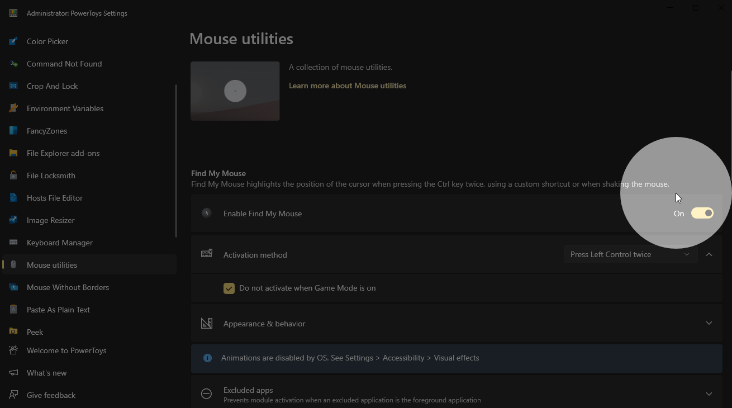Click the Mouse utilities page title

pyautogui.click(x=241, y=39)
